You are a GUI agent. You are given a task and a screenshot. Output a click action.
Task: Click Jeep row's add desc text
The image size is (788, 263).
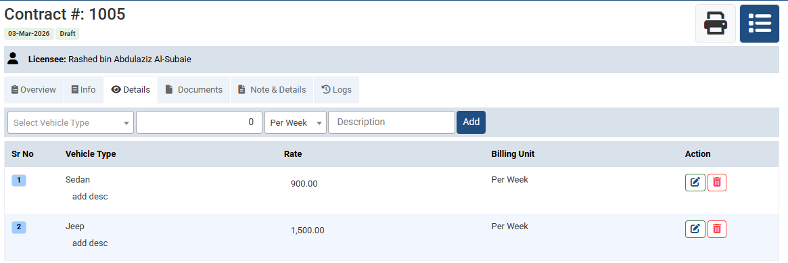90,243
